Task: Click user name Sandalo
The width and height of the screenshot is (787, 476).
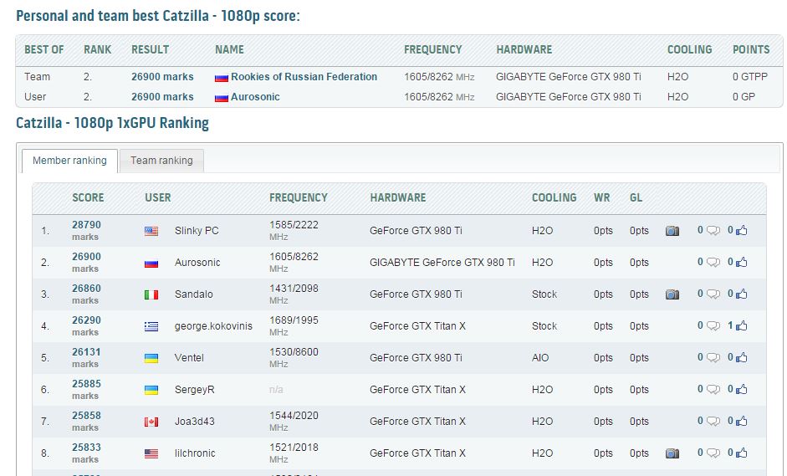Action: (194, 294)
